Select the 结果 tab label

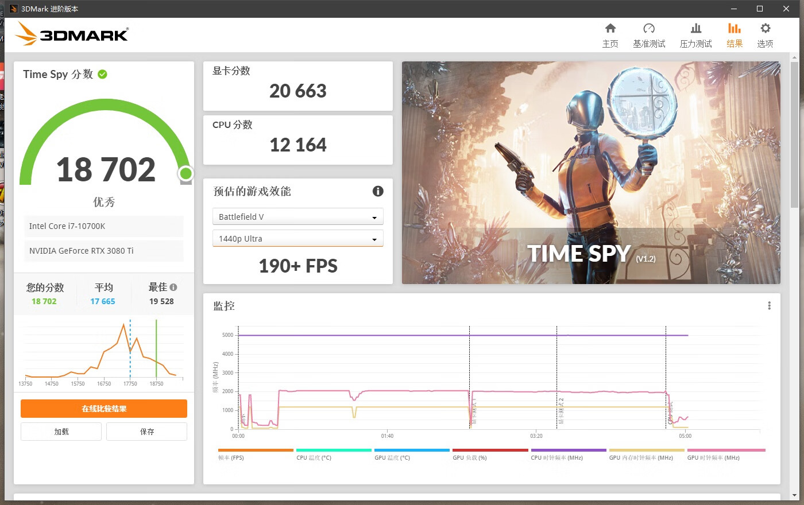[x=735, y=44]
